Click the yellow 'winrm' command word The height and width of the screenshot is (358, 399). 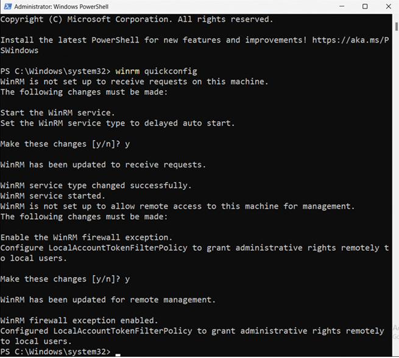click(127, 71)
